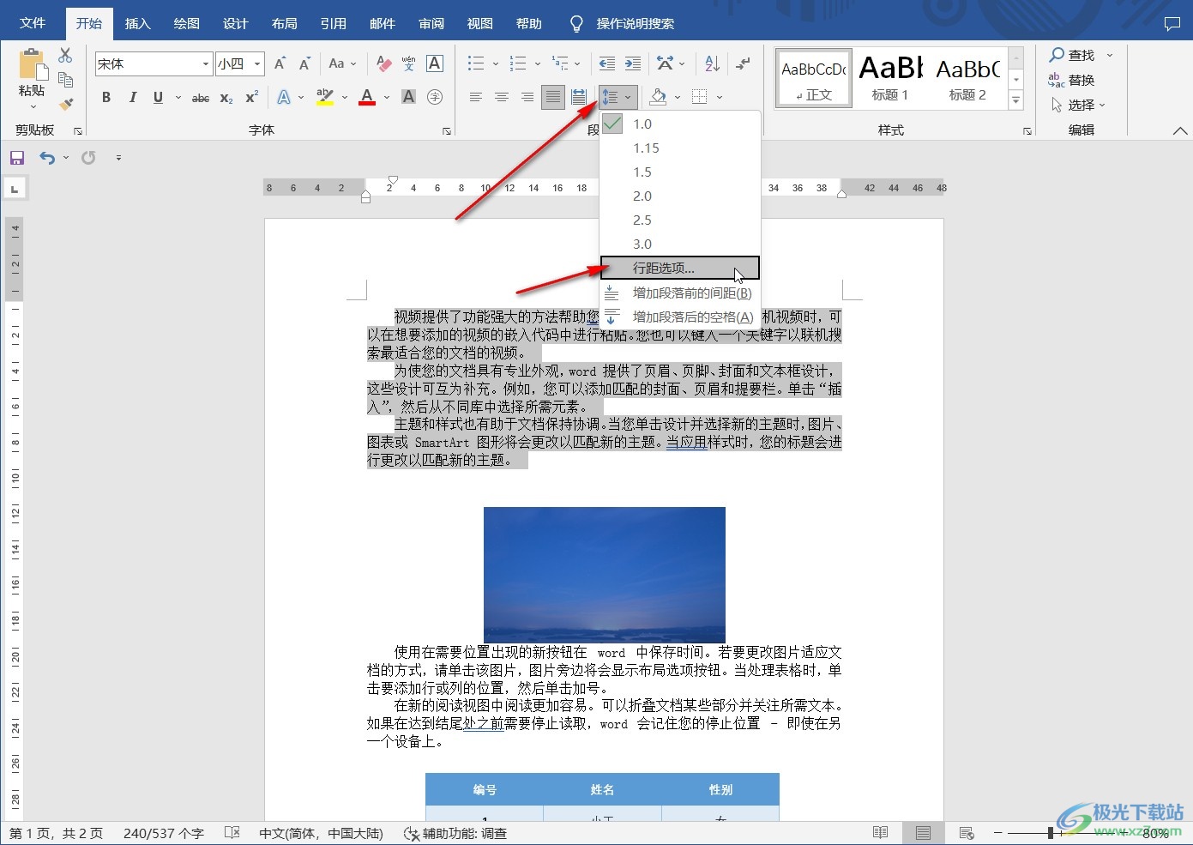
Task: Cut selection with the scissors icon
Action: [x=65, y=54]
